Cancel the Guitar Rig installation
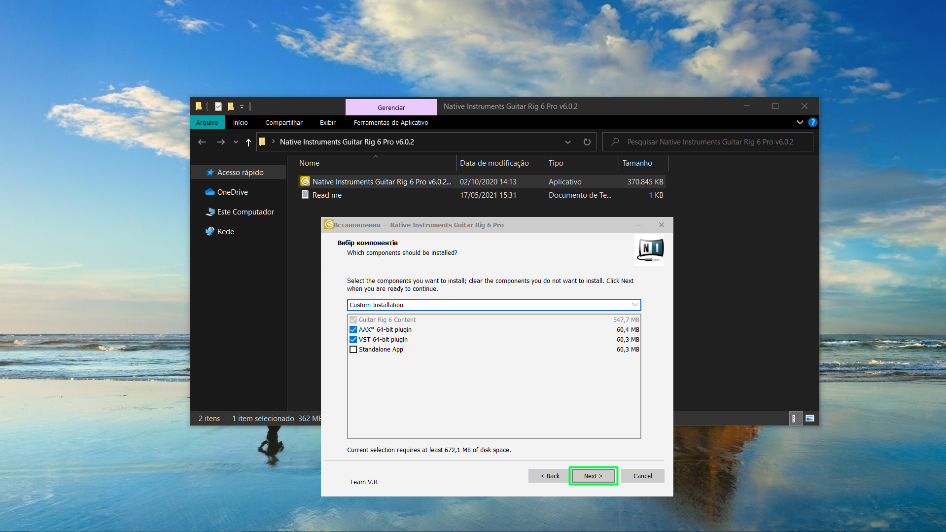 pos(643,476)
